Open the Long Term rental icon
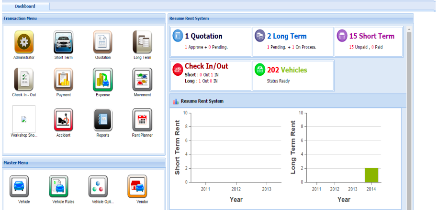The height and width of the screenshot is (213, 438). tap(142, 42)
